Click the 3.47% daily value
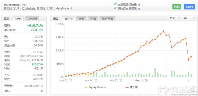198x96 pixels. [39, 37]
